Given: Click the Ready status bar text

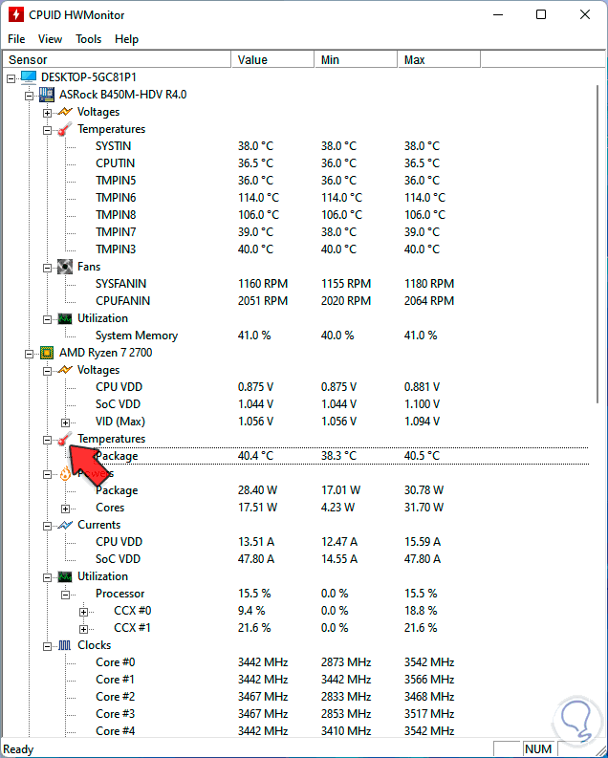Looking at the screenshot, I should coord(18,749).
